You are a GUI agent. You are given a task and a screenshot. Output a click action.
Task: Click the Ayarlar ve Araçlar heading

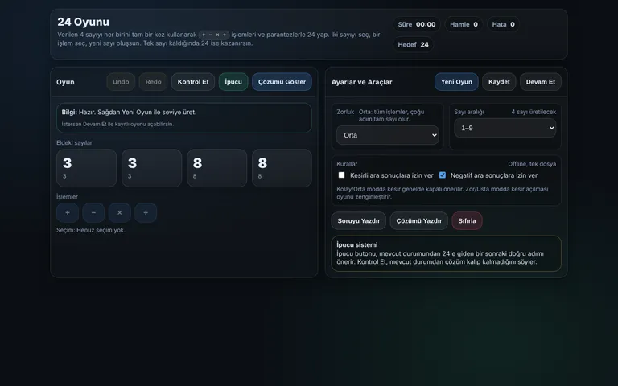pyautogui.click(x=361, y=82)
